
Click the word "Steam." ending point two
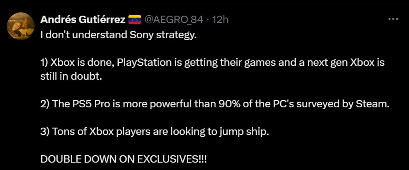(372, 104)
